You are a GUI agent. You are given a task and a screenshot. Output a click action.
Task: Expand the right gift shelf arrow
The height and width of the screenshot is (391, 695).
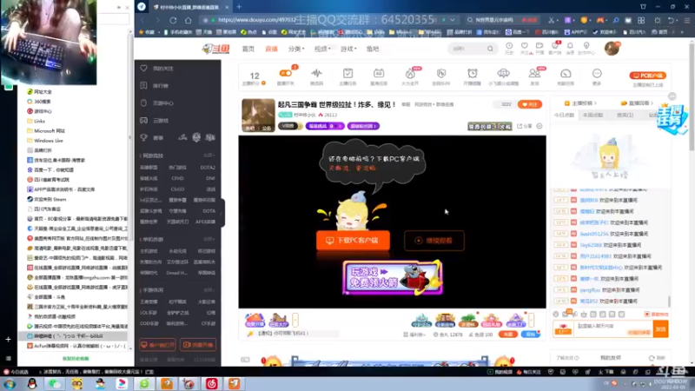pos(531,320)
